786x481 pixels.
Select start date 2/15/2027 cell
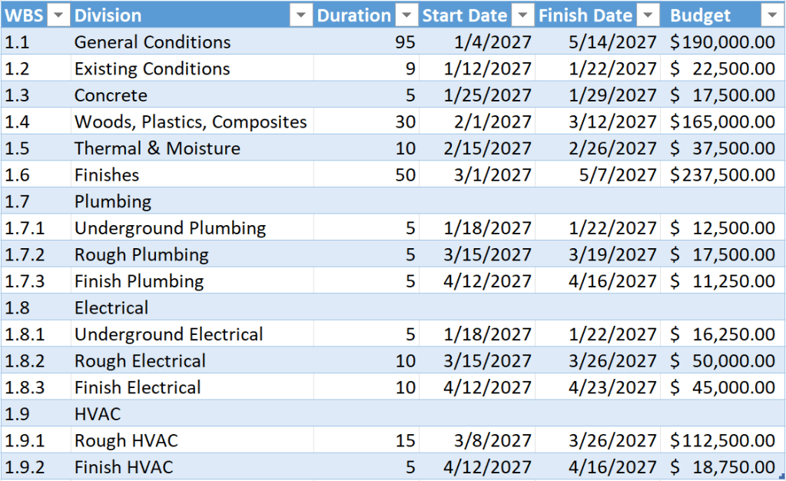point(477,148)
